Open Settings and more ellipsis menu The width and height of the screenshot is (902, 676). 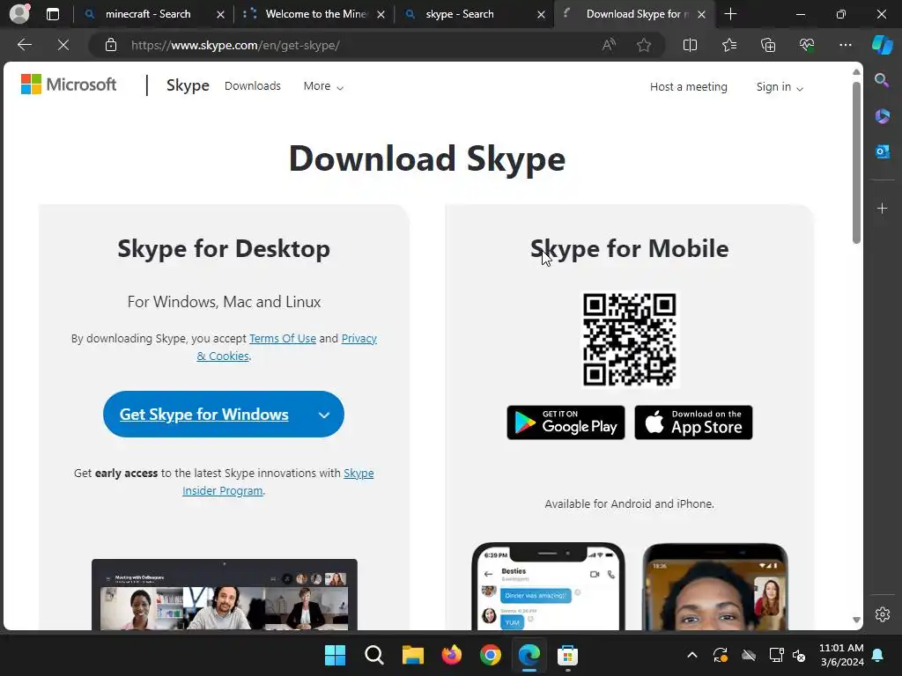pyautogui.click(x=845, y=45)
